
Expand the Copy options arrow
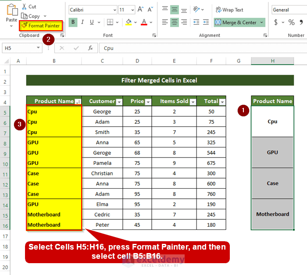point(45,16)
